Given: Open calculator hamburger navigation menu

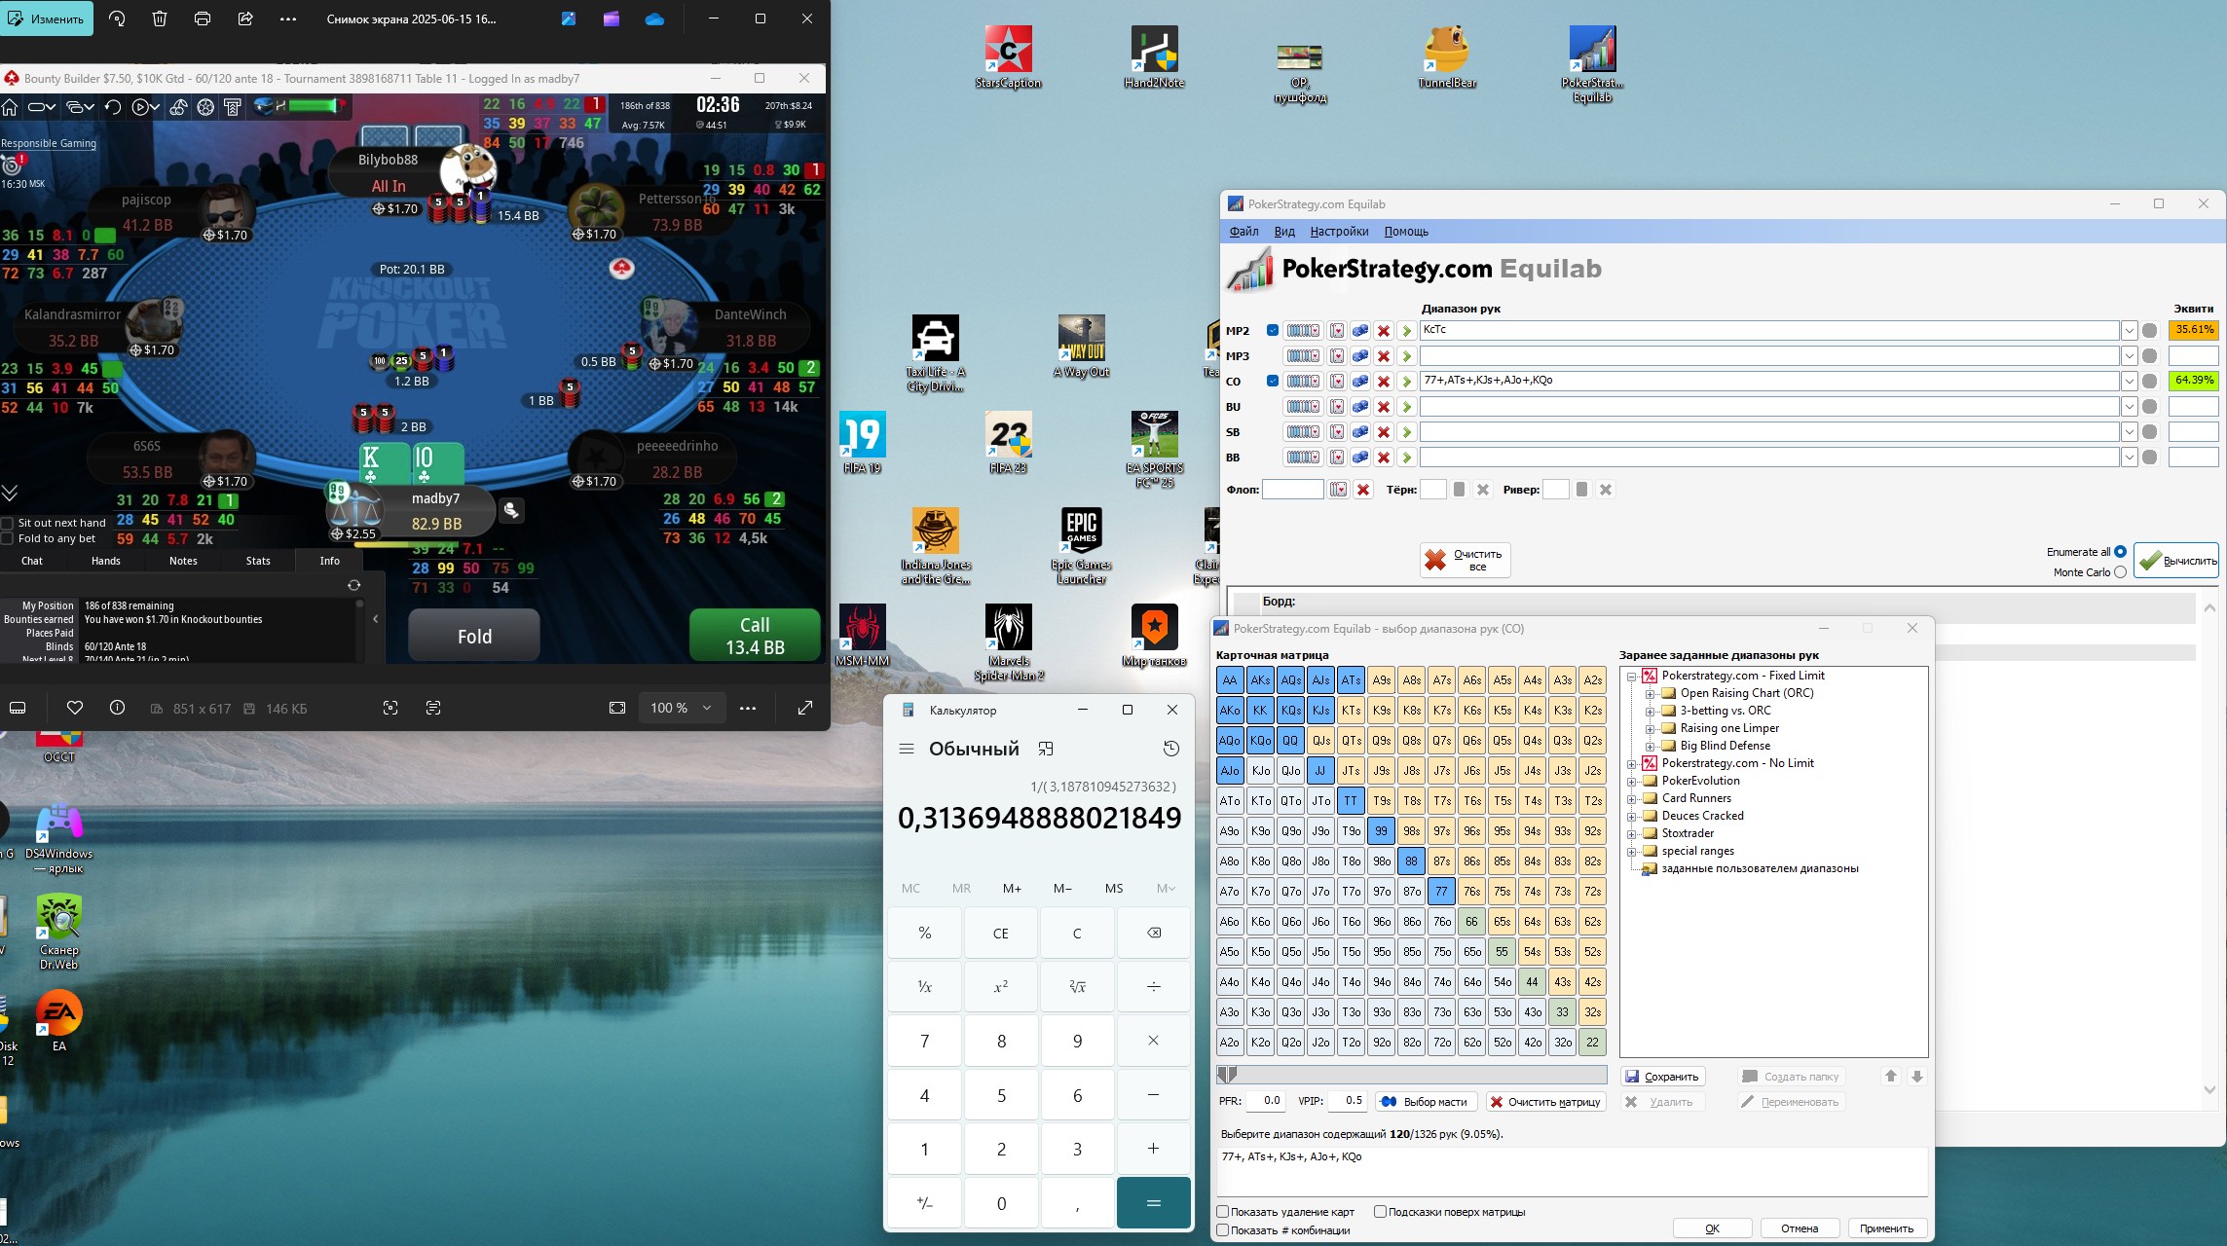Looking at the screenshot, I should 907,749.
